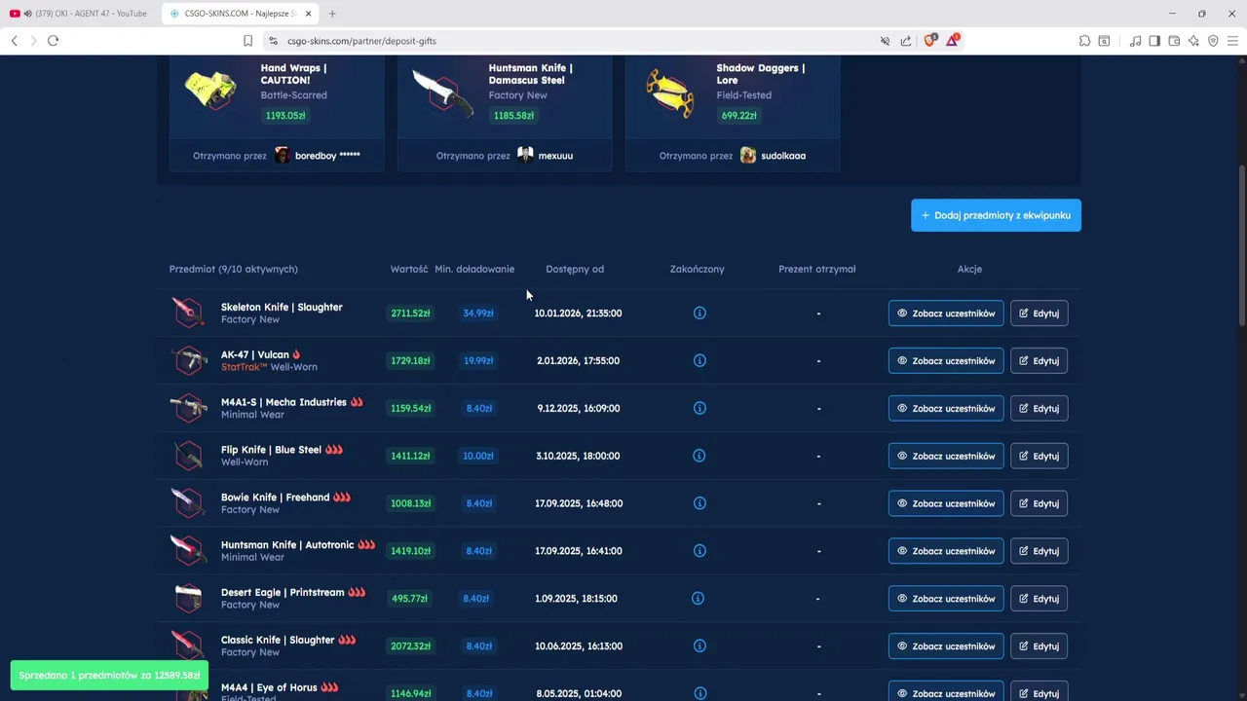Image resolution: width=1247 pixels, height=701 pixels.
Task: View site settings icon left of URL
Action: click(273, 41)
